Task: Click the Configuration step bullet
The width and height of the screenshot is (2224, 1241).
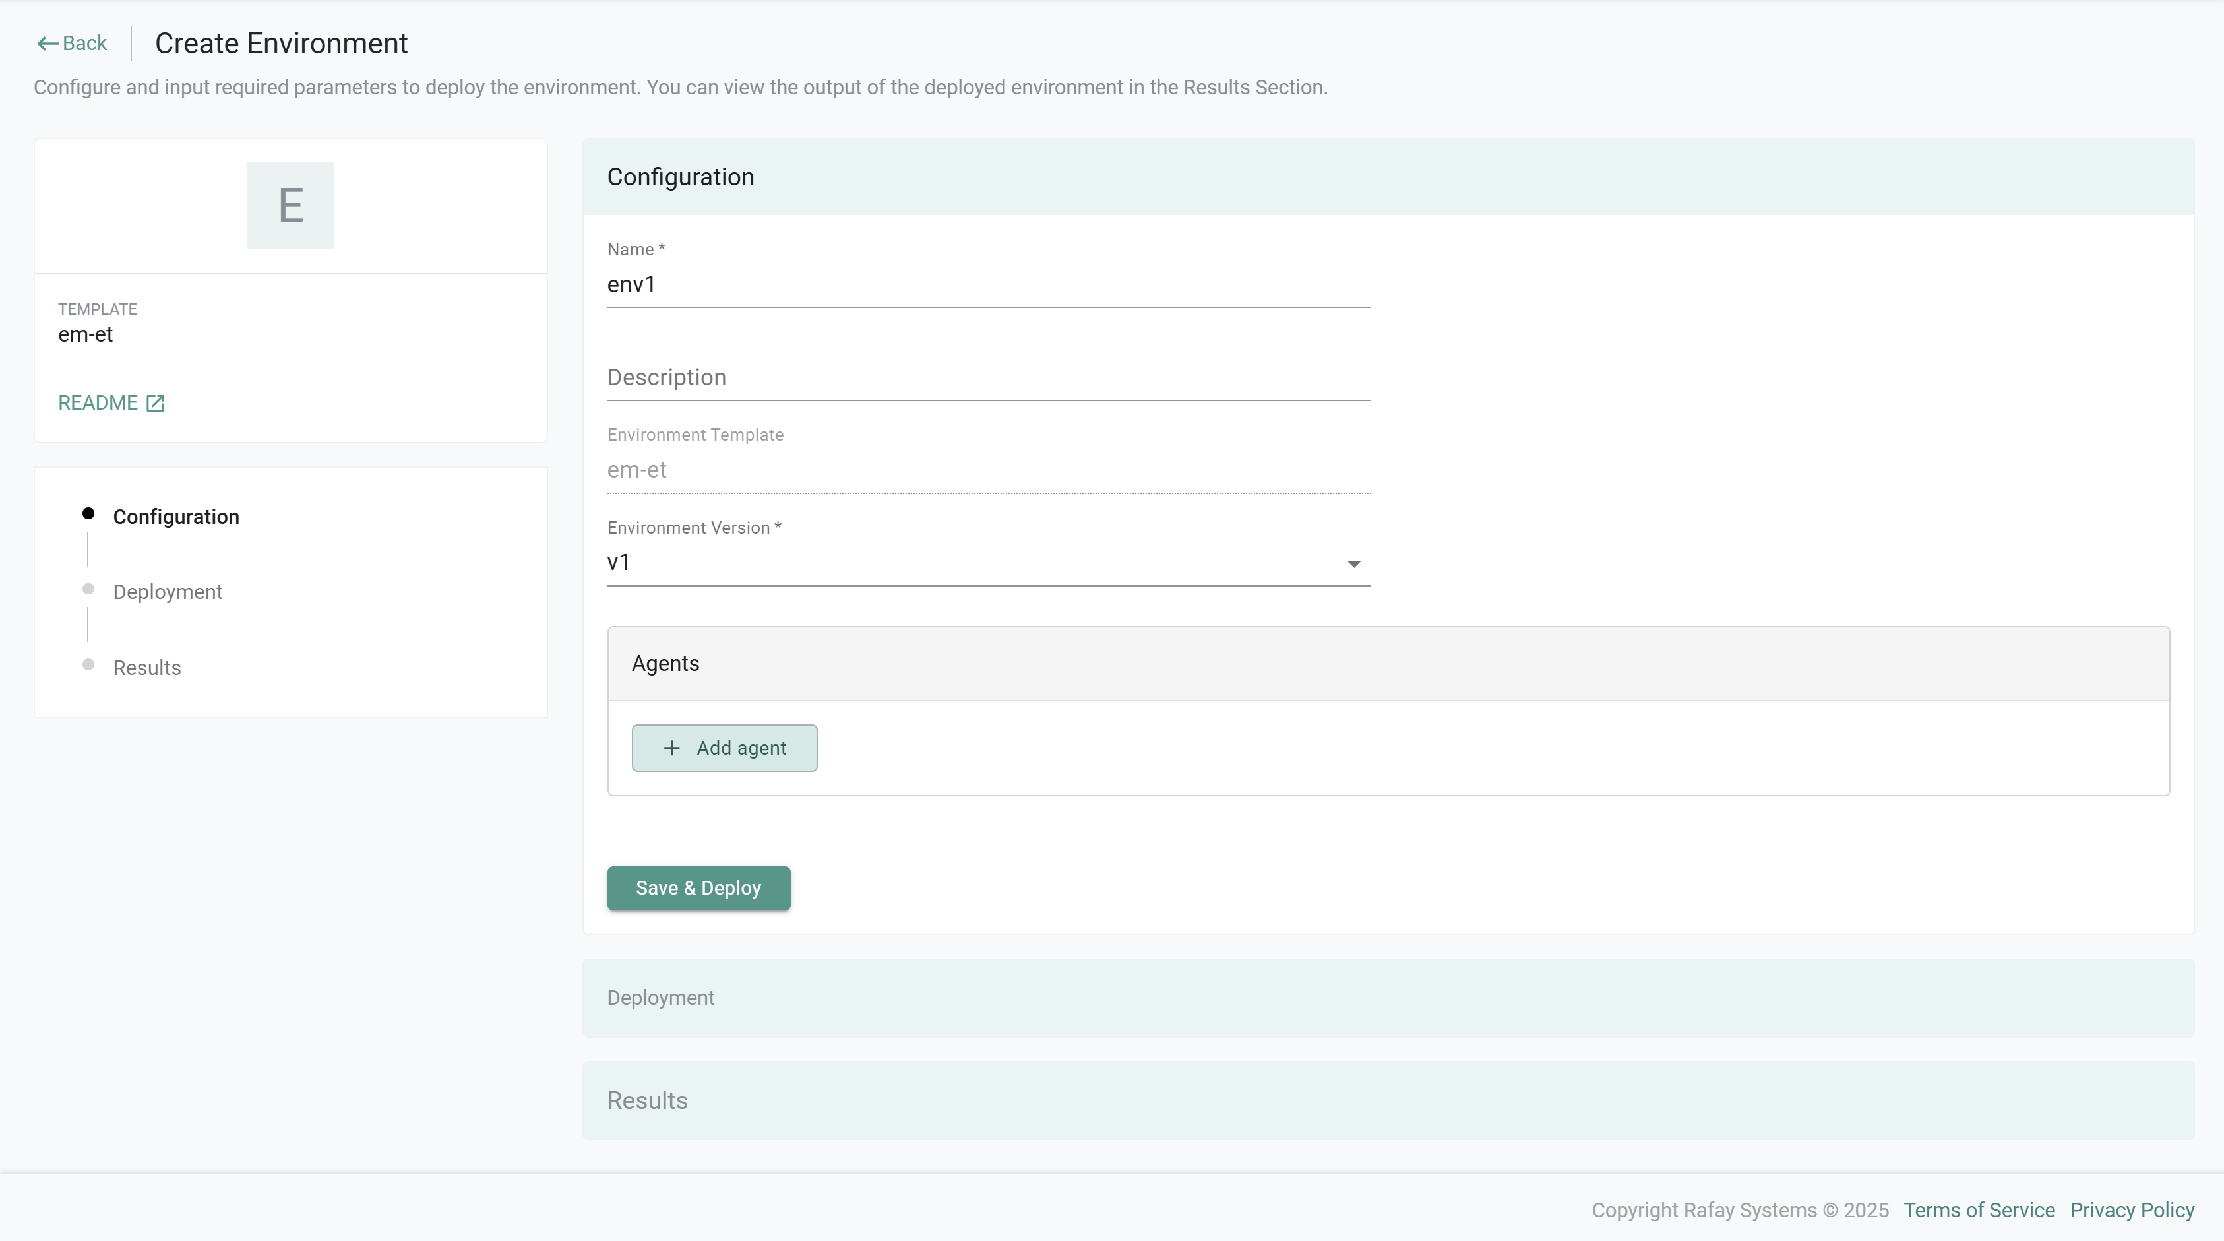Action: [x=88, y=514]
